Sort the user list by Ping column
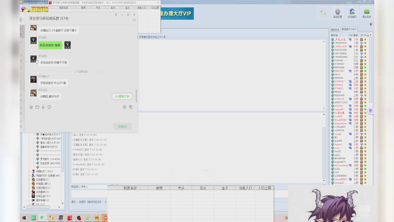 point(366,35)
